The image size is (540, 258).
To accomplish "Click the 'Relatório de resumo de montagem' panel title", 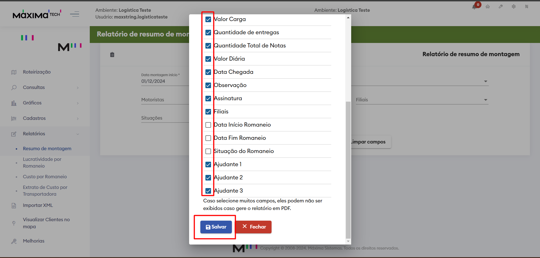I will [471, 54].
